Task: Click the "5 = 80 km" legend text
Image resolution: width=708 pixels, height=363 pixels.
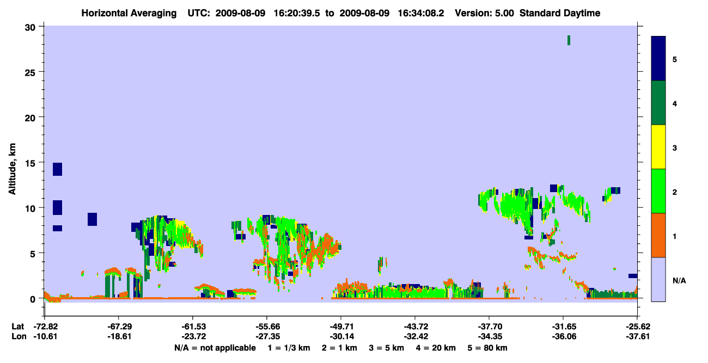Action: point(488,348)
